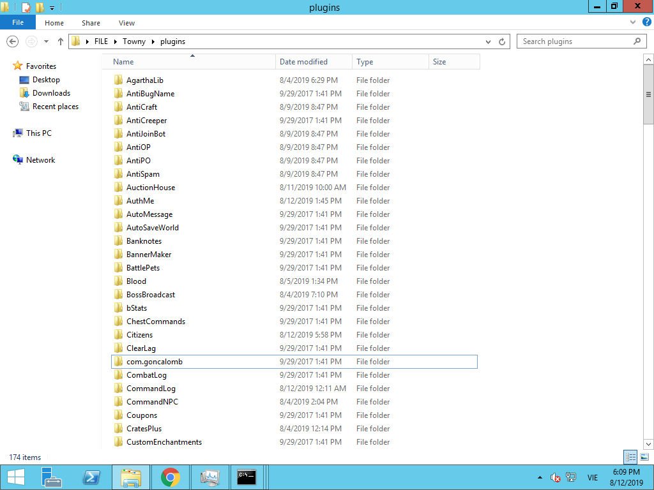Open File Explorer taskbar button
Viewport: 654px width, 490px height.
click(x=130, y=477)
